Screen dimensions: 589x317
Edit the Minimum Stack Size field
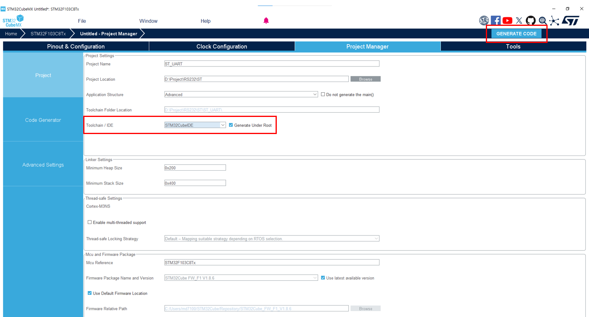pos(195,183)
